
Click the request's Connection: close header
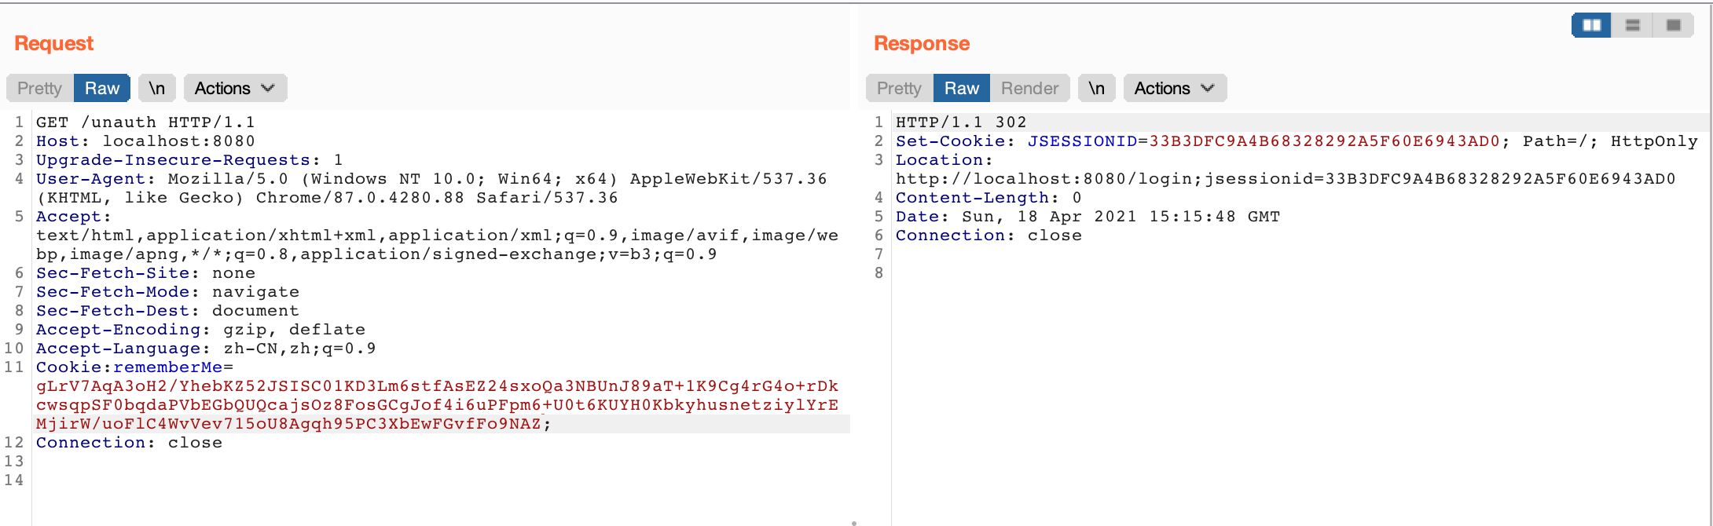(129, 443)
